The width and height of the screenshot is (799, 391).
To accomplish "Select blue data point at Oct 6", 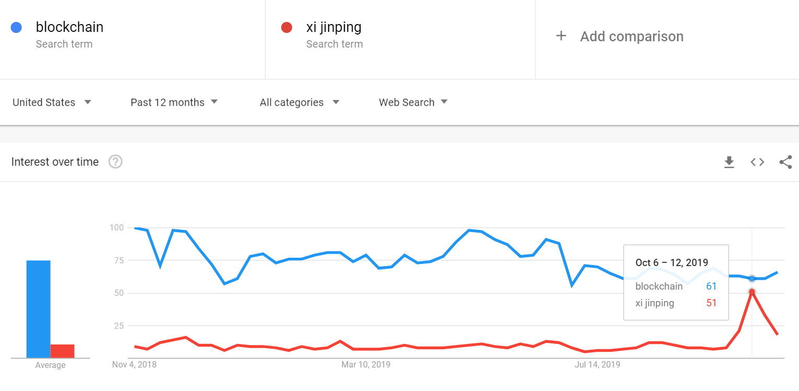I will click(752, 278).
